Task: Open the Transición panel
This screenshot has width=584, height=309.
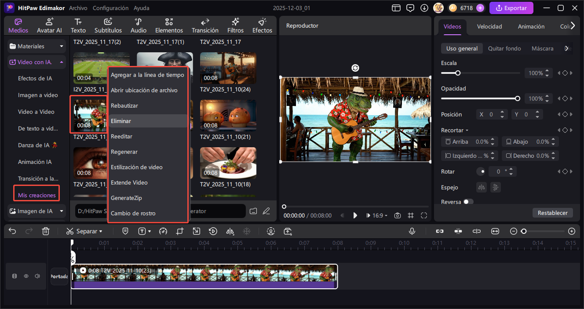Action: tap(205, 25)
